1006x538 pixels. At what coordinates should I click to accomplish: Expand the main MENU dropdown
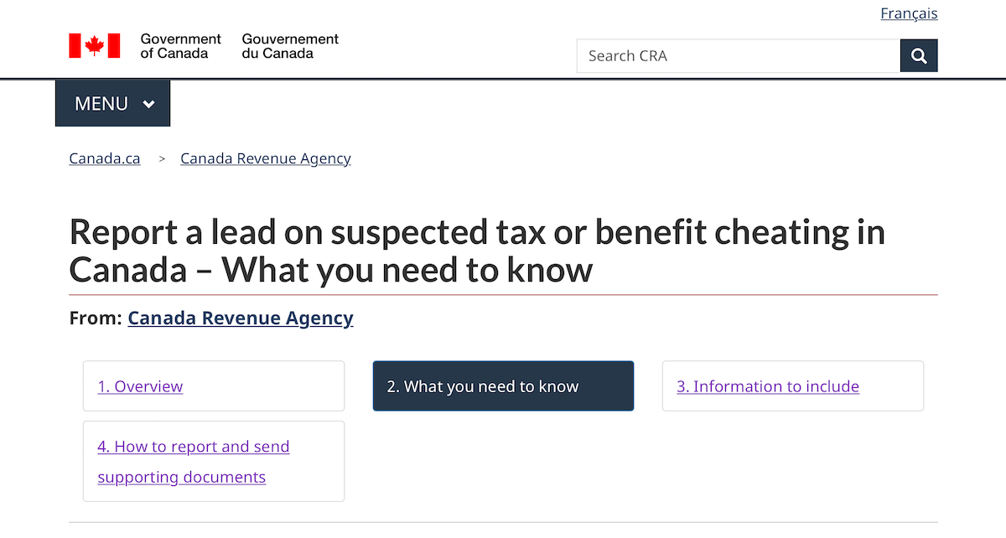[x=102, y=104]
